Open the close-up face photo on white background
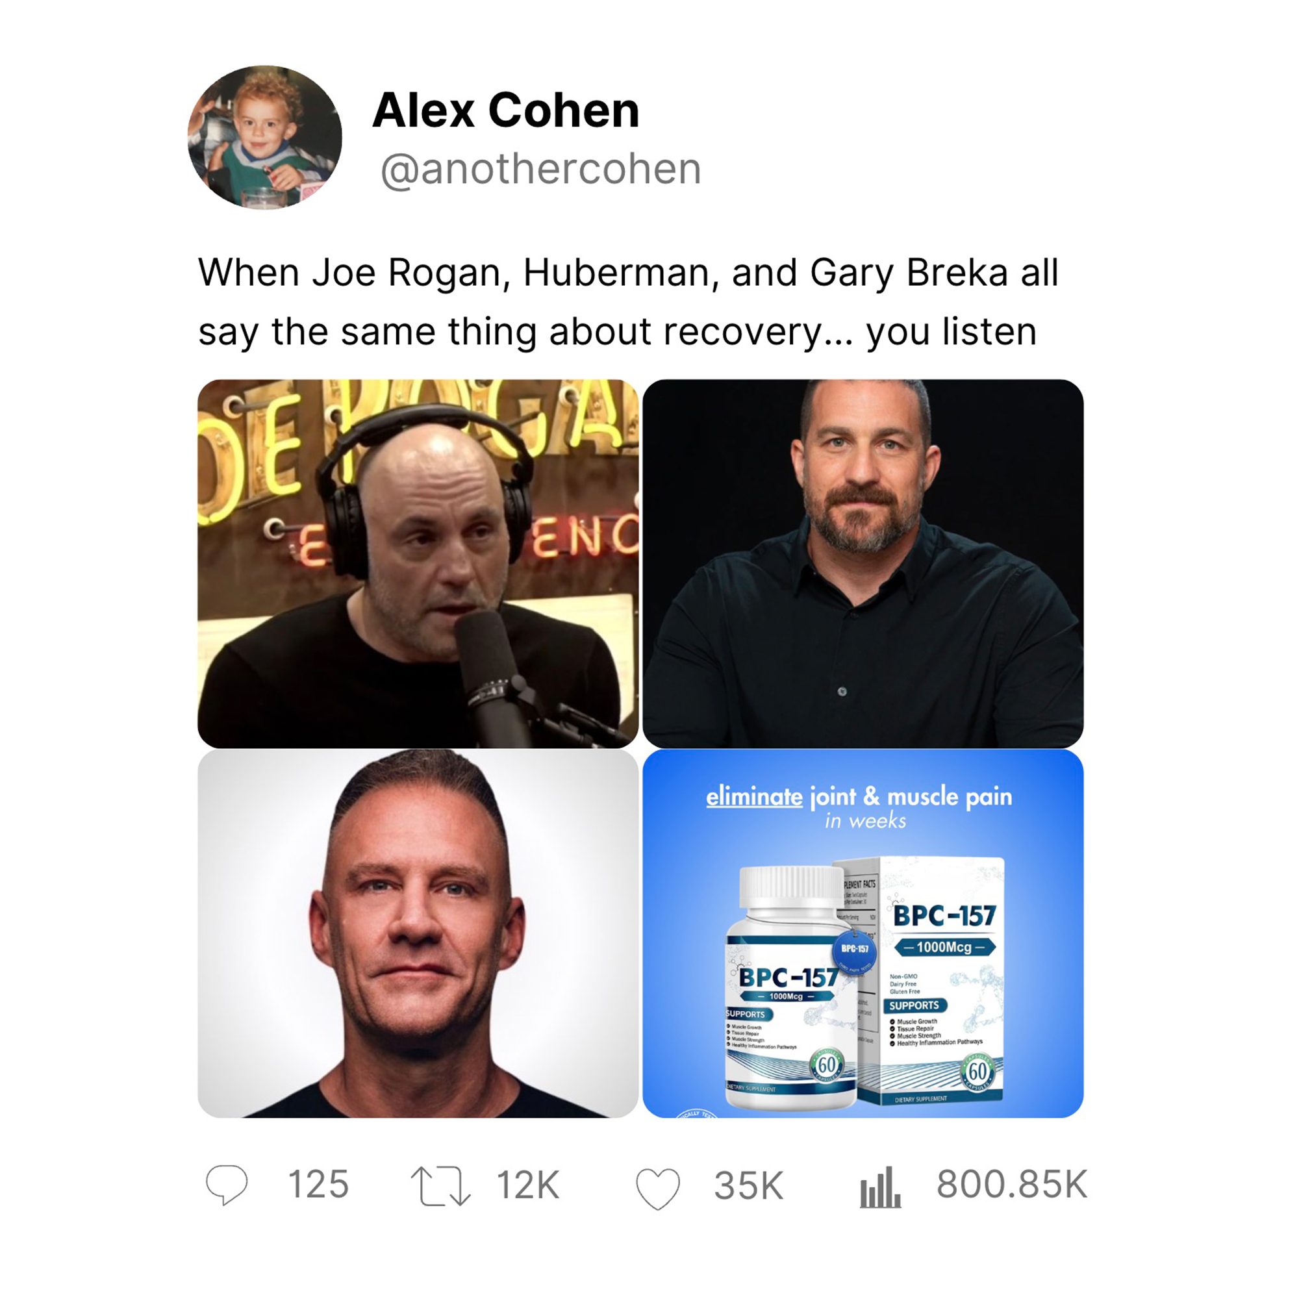 (x=418, y=934)
